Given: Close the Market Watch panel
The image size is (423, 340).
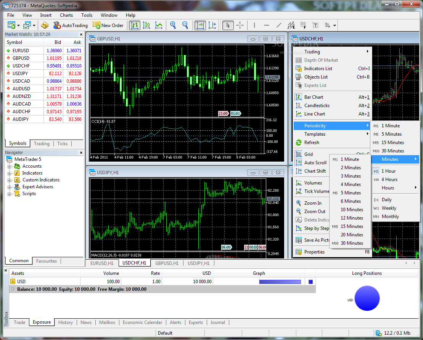Looking at the screenshot, I should [x=81, y=34].
